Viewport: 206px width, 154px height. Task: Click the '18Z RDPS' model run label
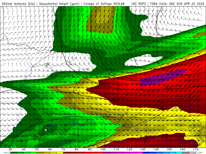click(139, 4)
